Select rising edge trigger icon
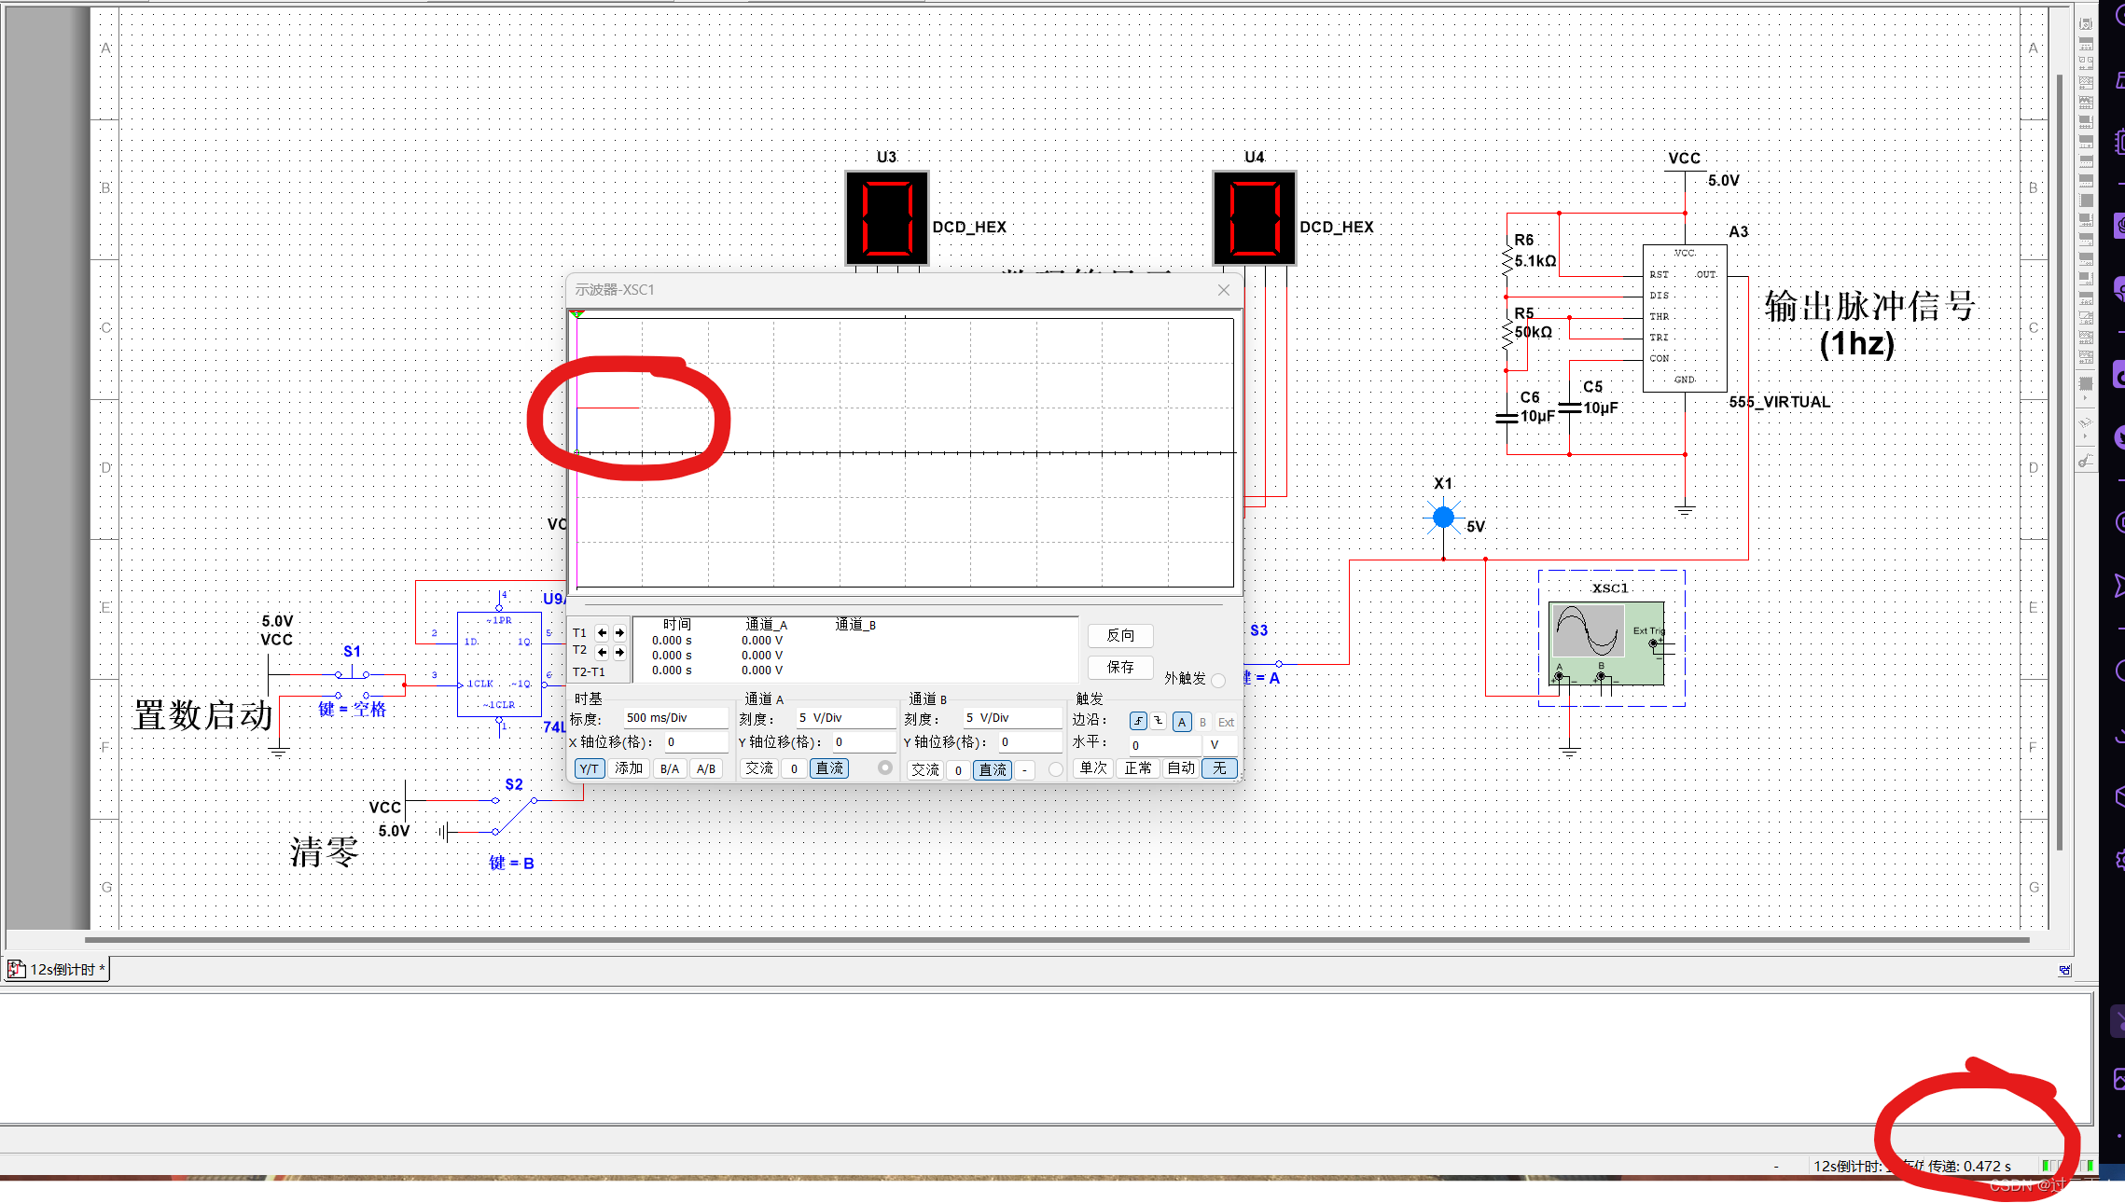Viewport: 2125px width, 1203px height. [x=1138, y=721]
